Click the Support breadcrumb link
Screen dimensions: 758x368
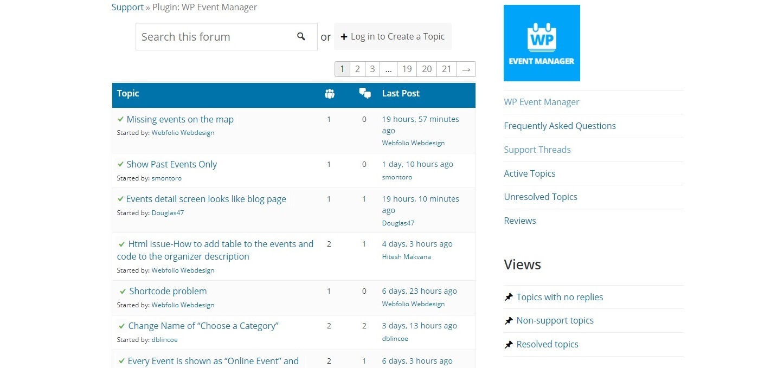pyautogui.click(x=127, y=7)
